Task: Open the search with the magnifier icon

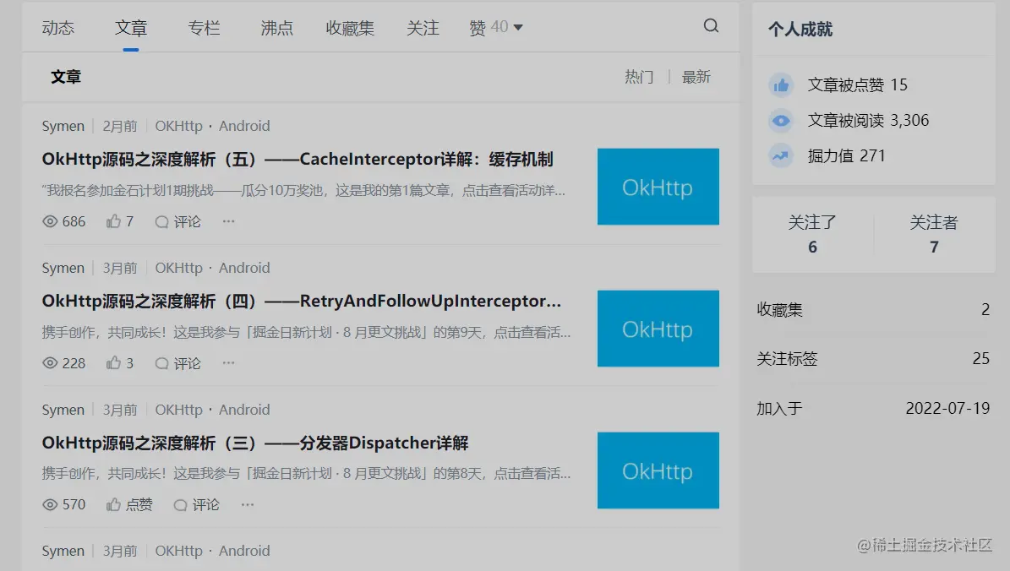Action: (711, 26)
